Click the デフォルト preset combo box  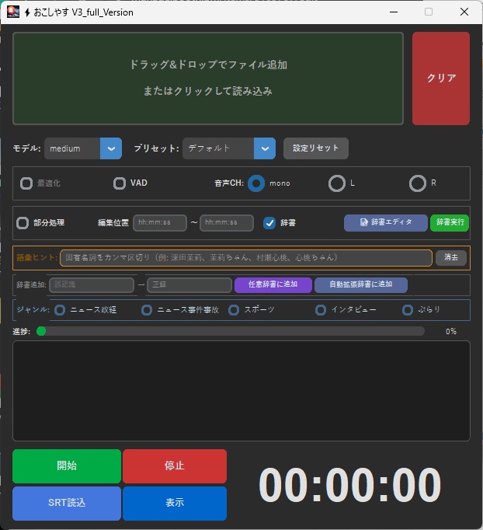pyautogui.click(x=229, y=148)
